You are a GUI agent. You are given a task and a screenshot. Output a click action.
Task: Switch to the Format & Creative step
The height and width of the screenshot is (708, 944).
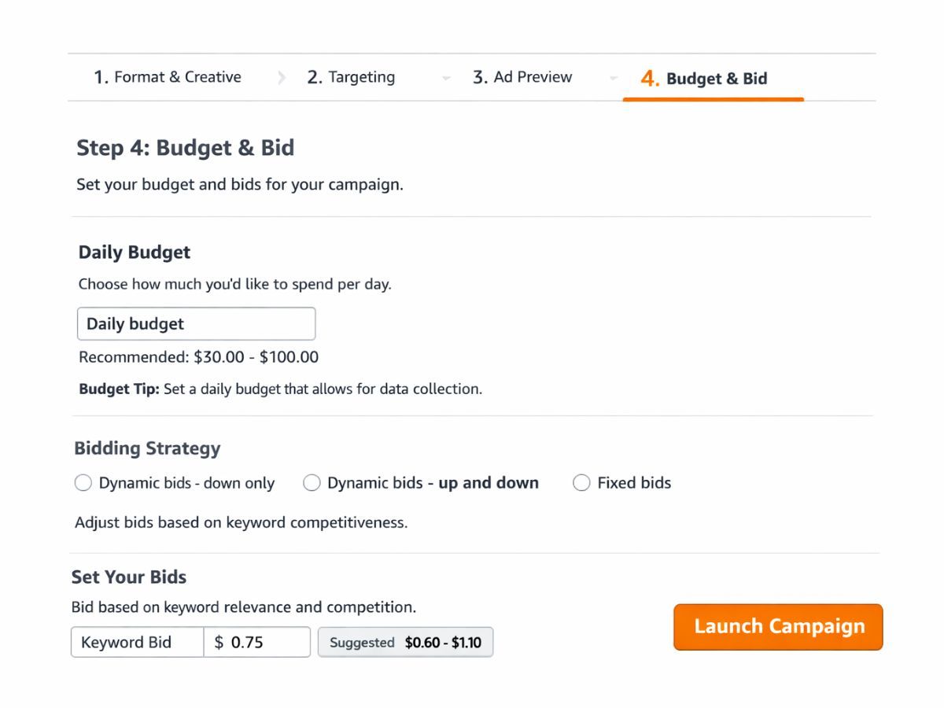[168, 76]
